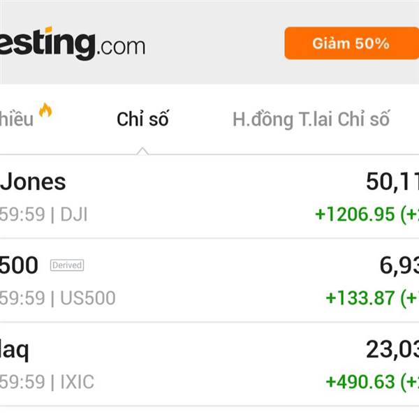Click the green +1206.95 change value
Image resolution: width=419 pixels, height=419 pixels.
(355, 214)
